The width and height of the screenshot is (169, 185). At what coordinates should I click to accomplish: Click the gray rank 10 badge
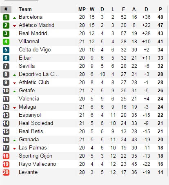click(6, 91)
